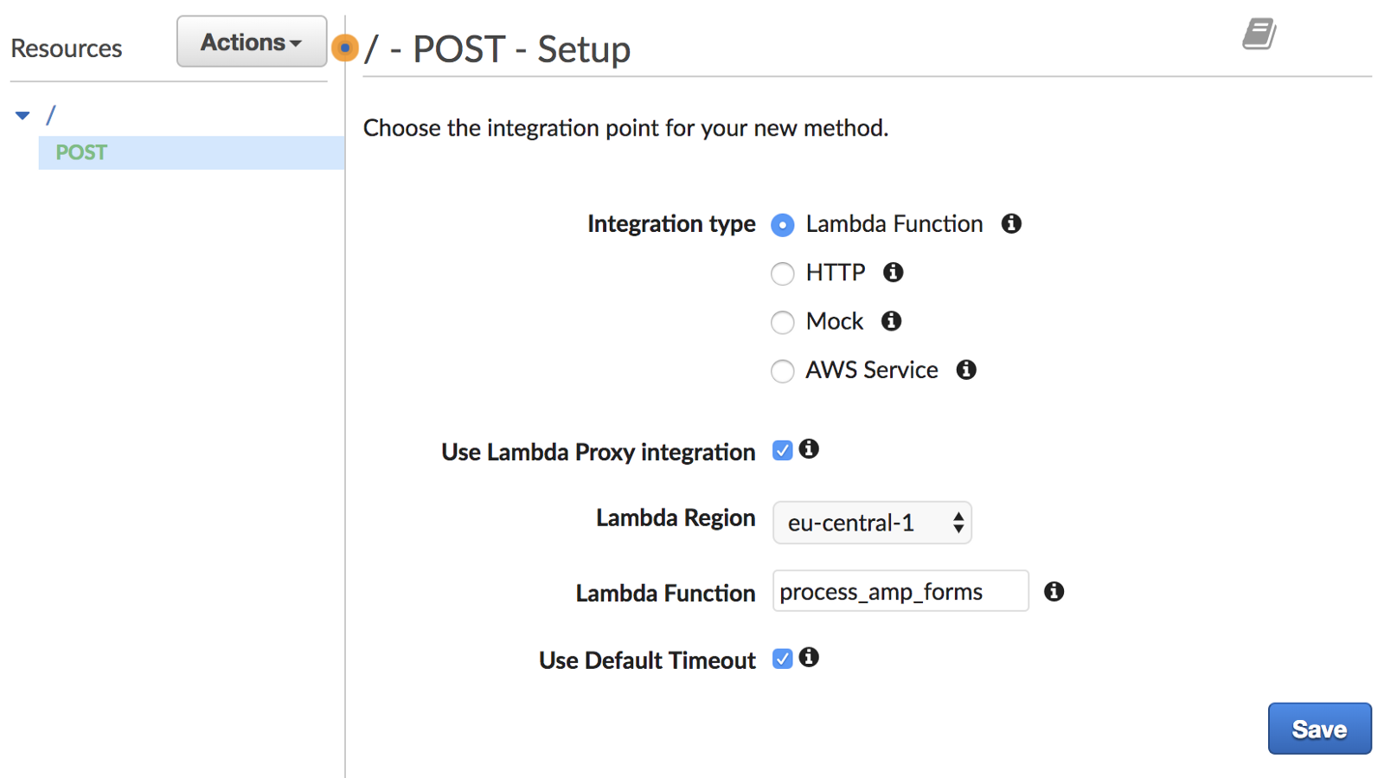The height and width of the screenshot is (778, 1384).
Task: Uncheck the Use Default Timeout checkbox
Action: point(783,659)
